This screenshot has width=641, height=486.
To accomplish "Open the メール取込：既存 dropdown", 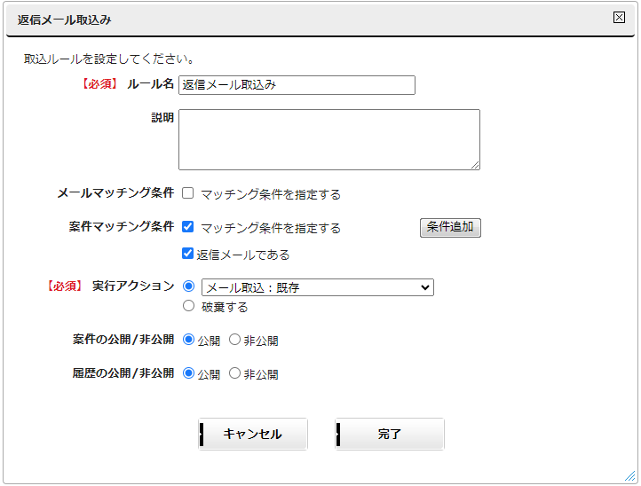I will 318,287.
